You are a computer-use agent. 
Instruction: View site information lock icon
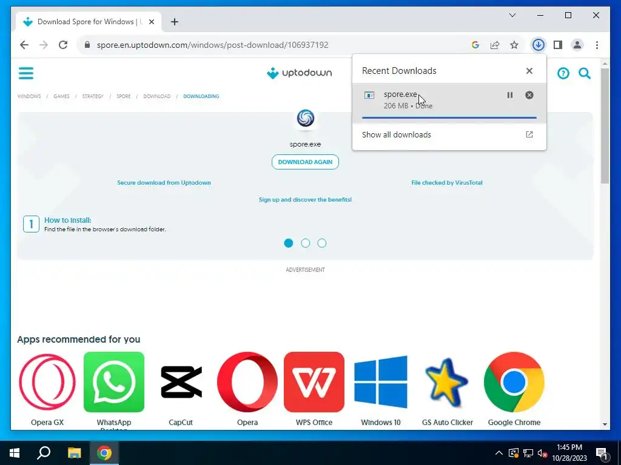tap(87, 45)
